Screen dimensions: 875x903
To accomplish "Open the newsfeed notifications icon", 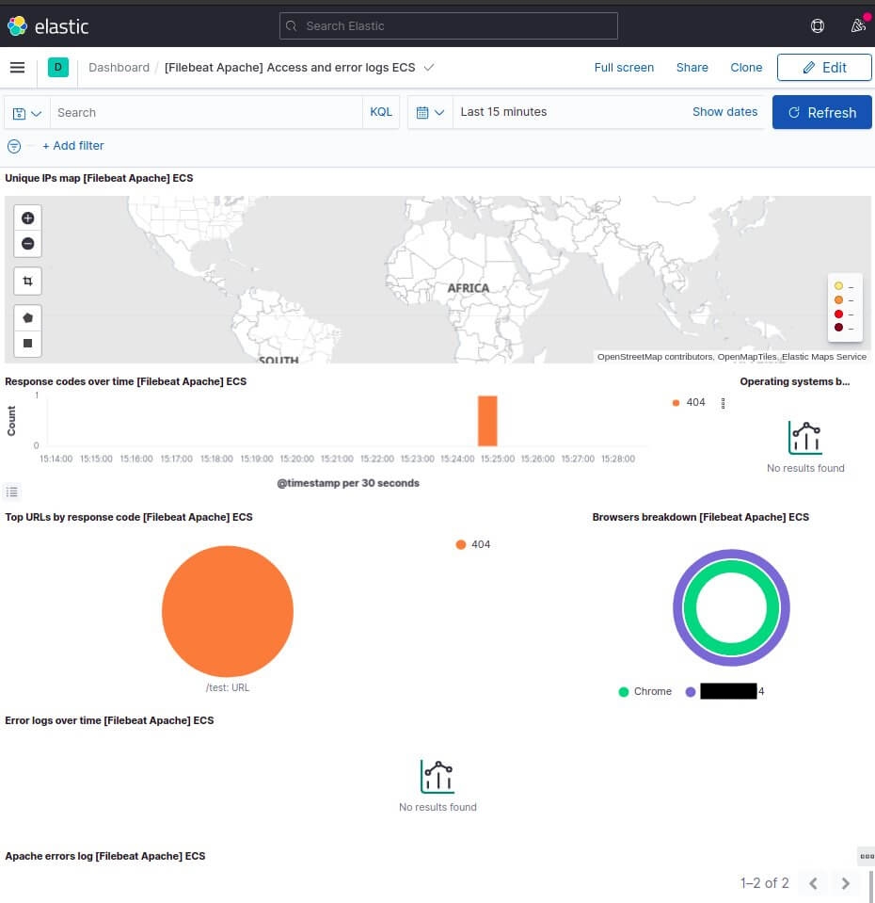I will 857,26.
